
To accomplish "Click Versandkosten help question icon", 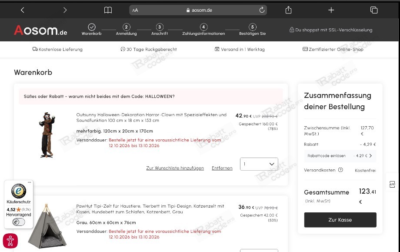I will 340,170.
